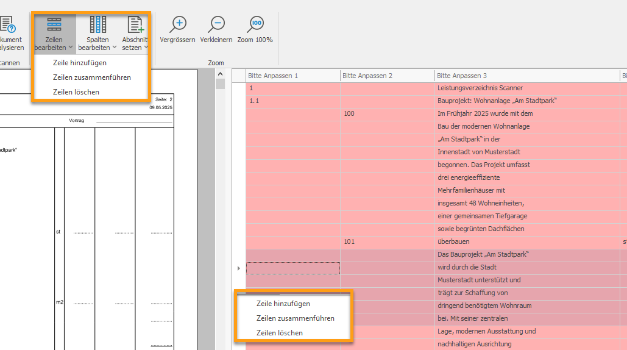Choose Zeilen zusammenführen in ribbon dropdown menu

click(x=92, y=77)
